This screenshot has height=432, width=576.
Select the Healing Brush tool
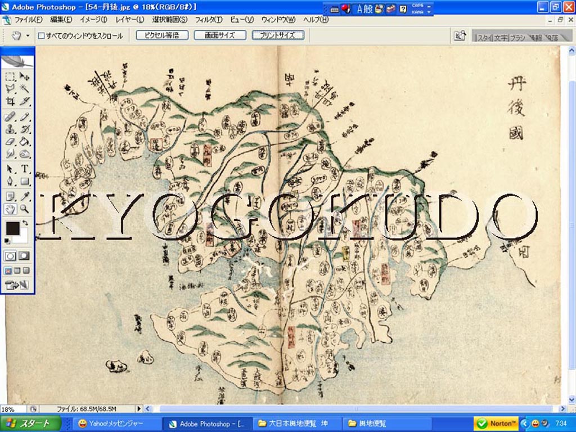pyautogui.click(x=10, y=117)
